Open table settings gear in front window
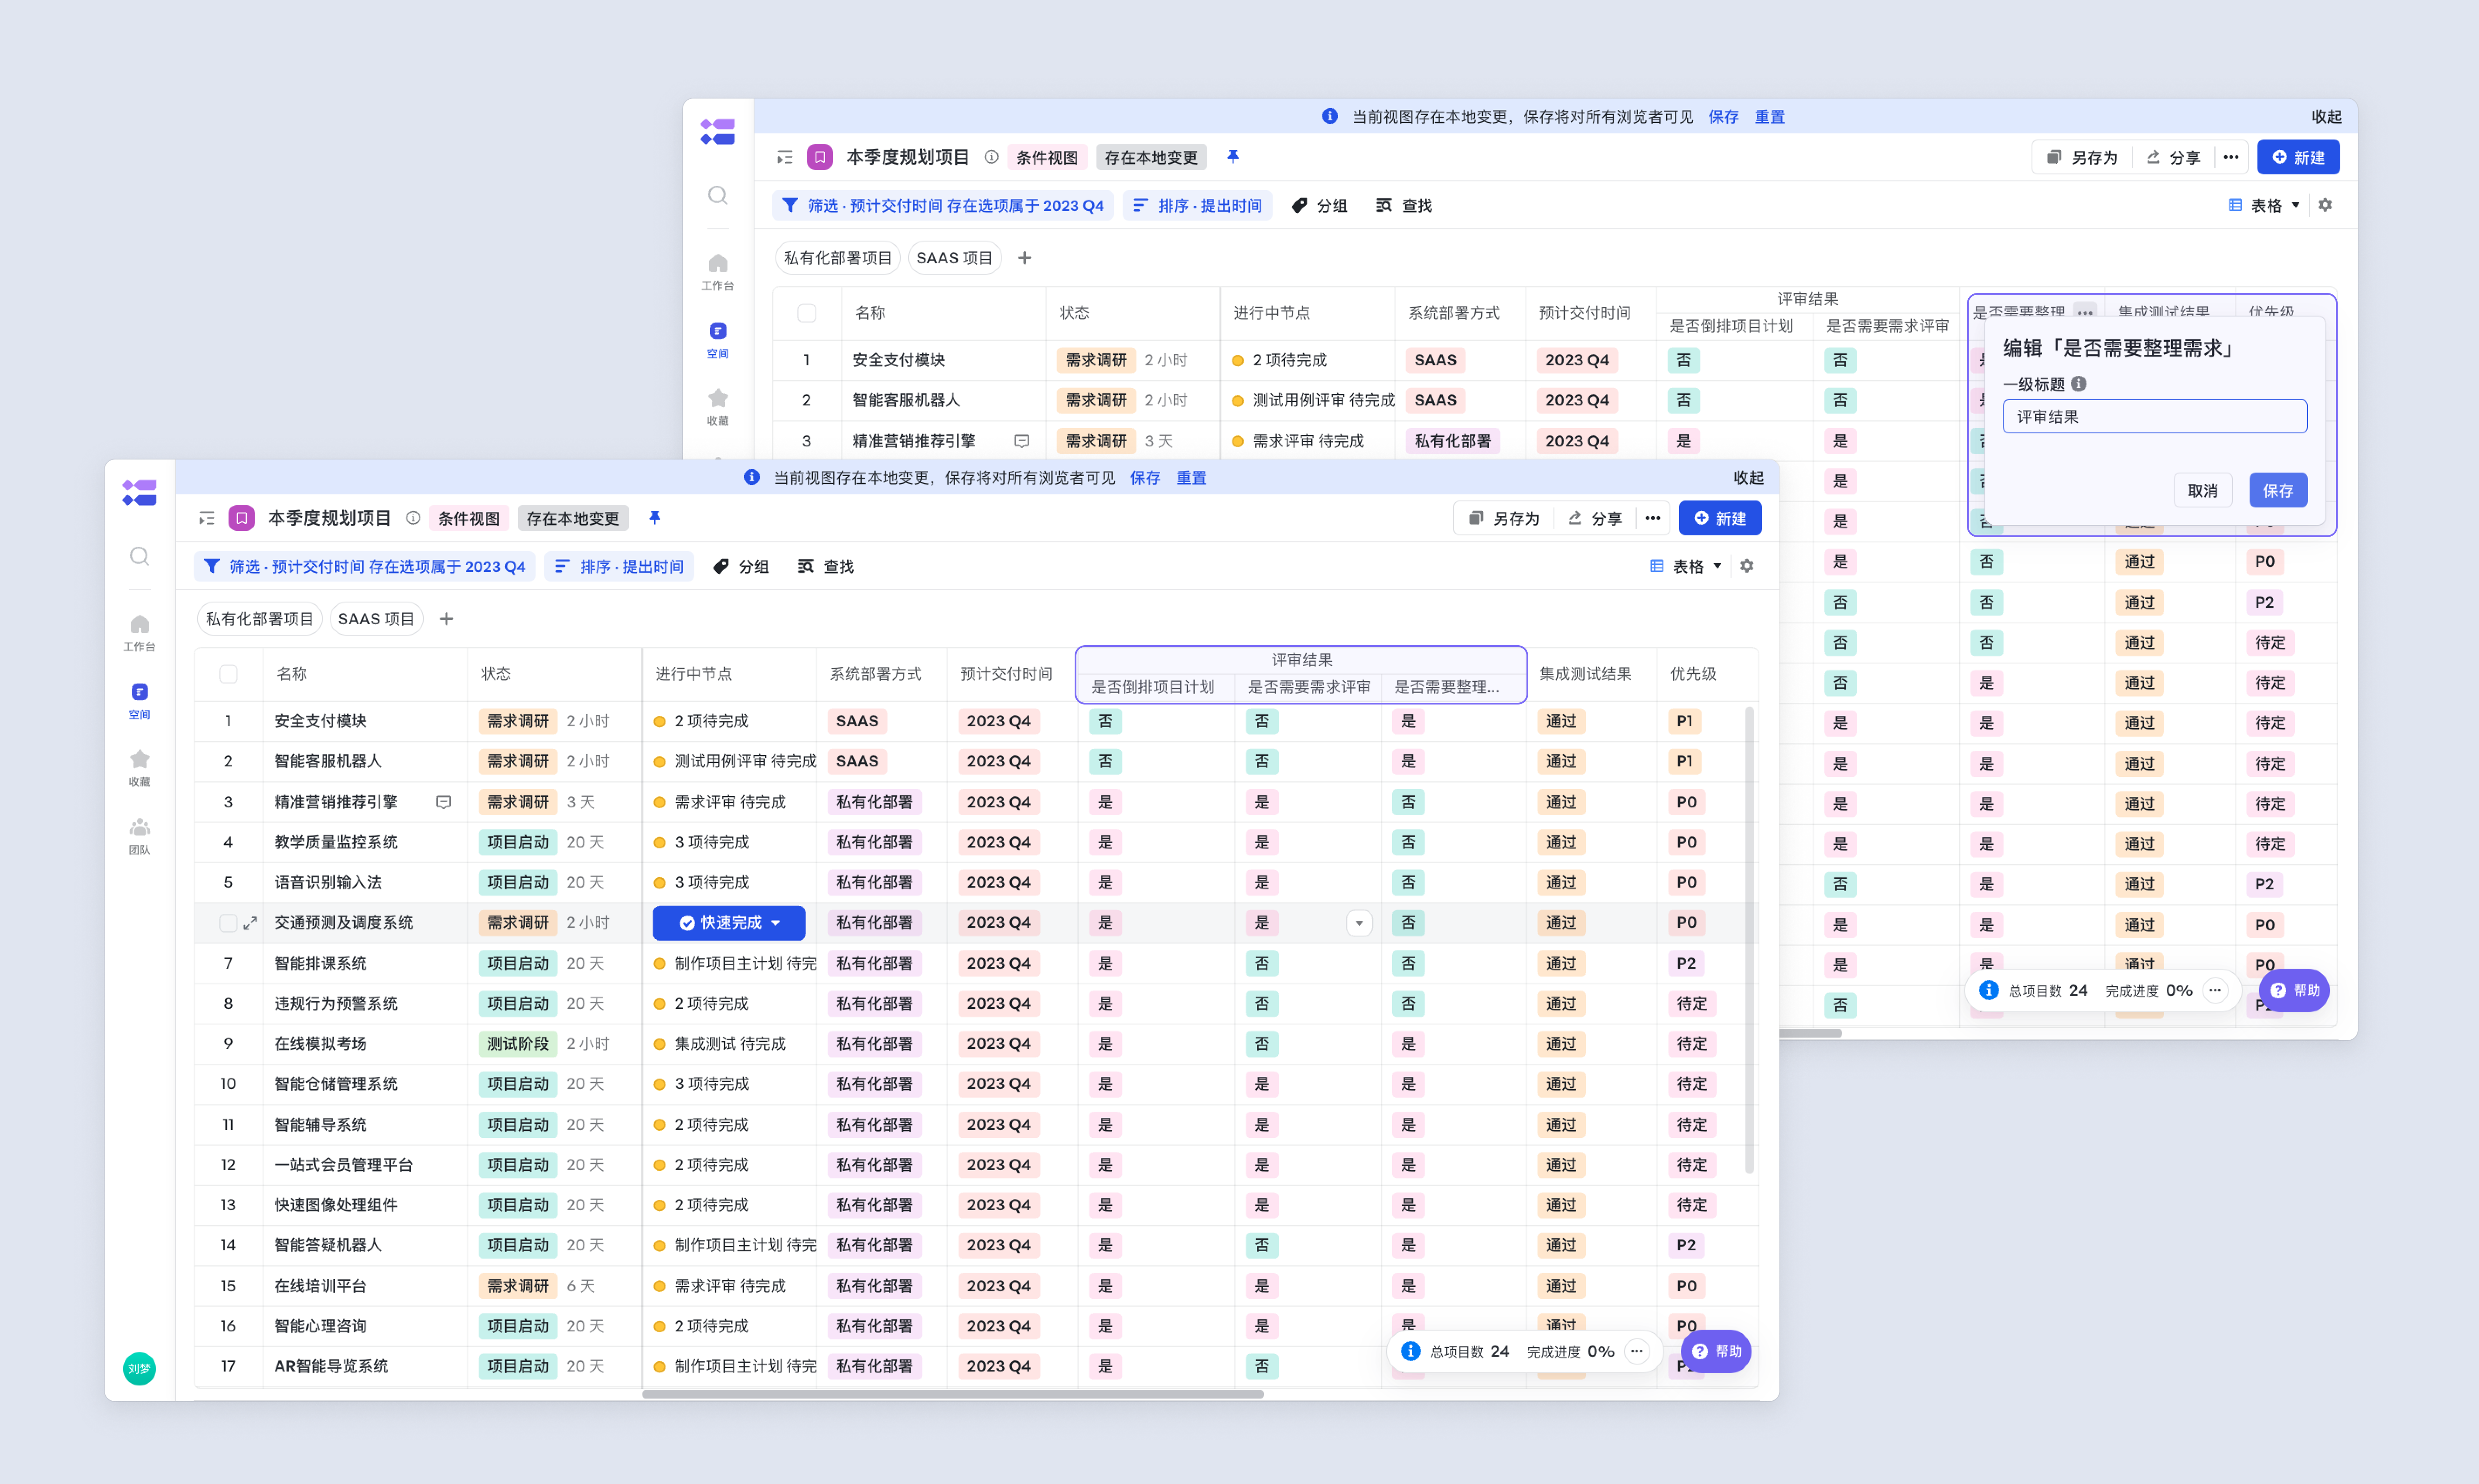The width and height of the screenshot is (2479, 1484). pyautogui.click(x=1747, y=566)
